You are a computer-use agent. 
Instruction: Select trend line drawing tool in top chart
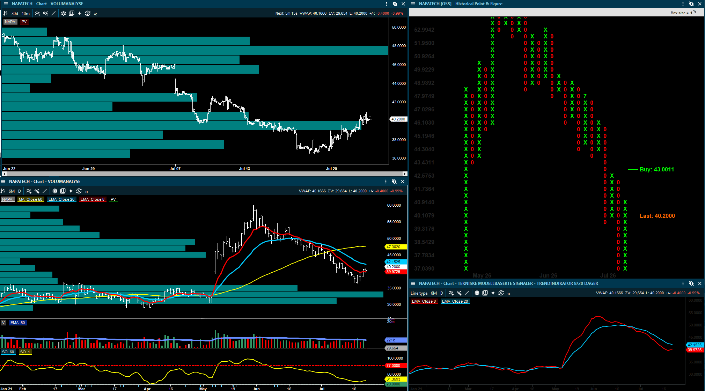[x=53, y=13]
